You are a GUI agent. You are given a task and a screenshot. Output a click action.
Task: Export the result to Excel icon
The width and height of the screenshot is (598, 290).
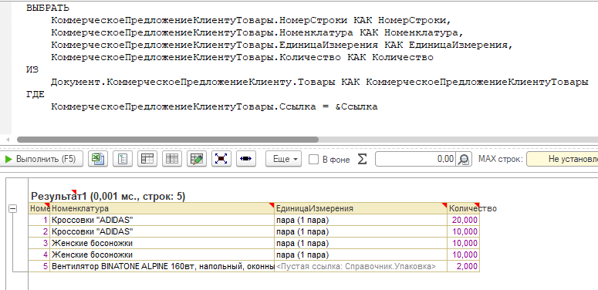tap(98, 159)
